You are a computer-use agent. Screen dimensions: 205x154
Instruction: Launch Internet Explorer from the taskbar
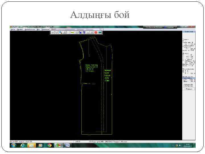click(x=22, y=145)
